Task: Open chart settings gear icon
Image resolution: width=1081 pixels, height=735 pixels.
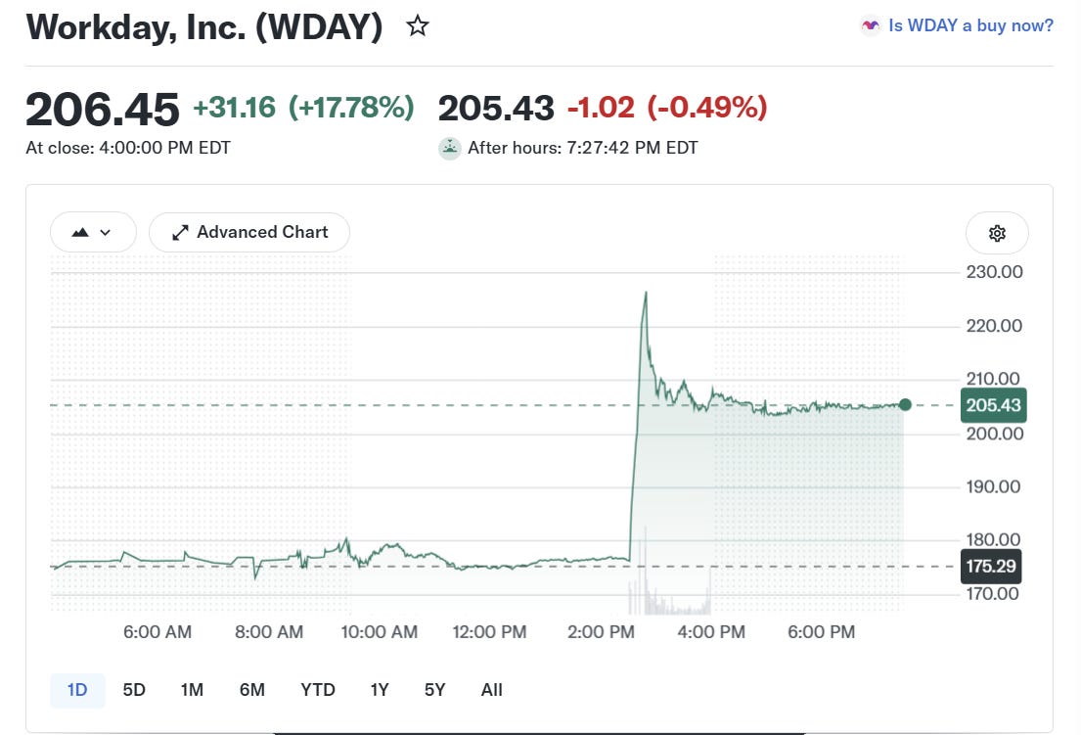Action: point(997,233)
